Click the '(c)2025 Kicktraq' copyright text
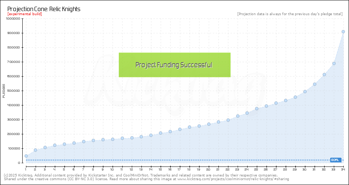 tap(19, 175)
